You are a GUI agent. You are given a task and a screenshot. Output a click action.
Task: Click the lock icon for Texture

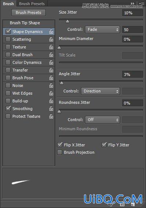click(51, 47)
